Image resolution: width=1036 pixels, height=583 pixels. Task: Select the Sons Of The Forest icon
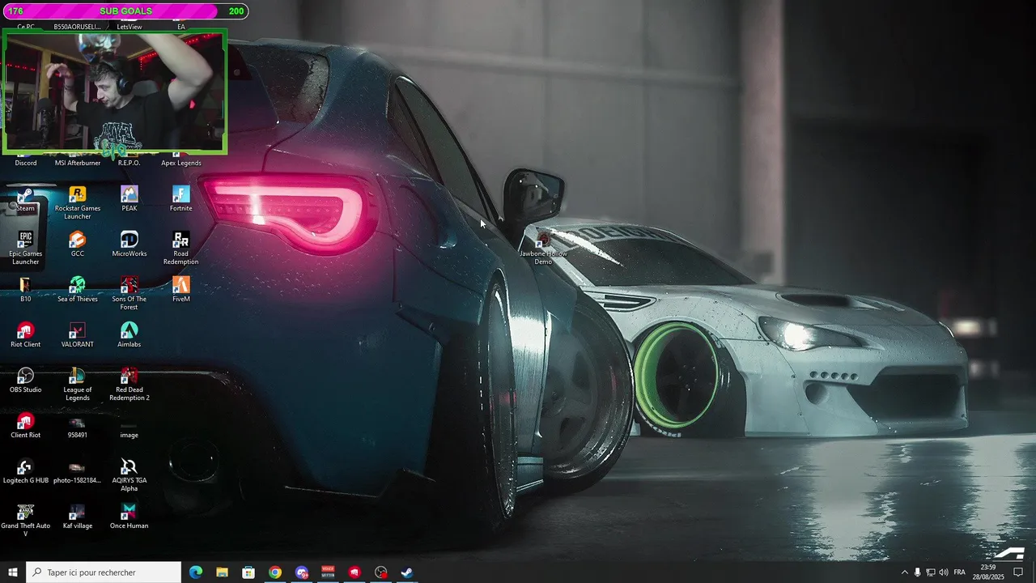[x=129, y=294]
